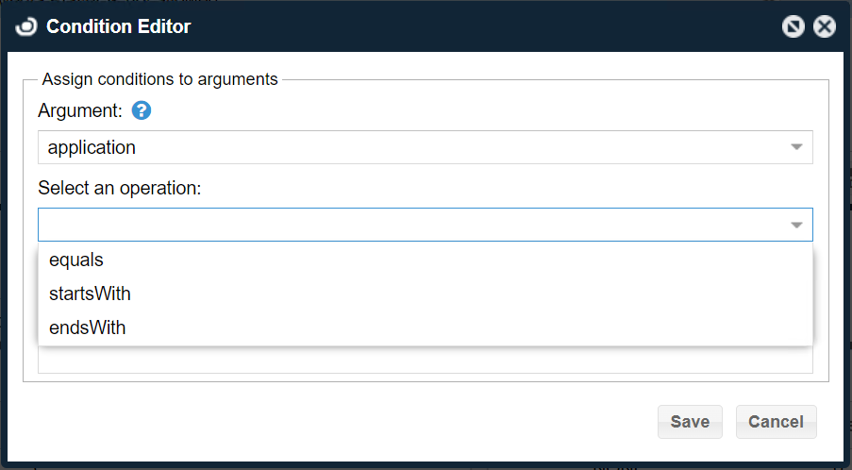Maximize the Condition Editor dialog
852x470 pixels.
(794, 26)
